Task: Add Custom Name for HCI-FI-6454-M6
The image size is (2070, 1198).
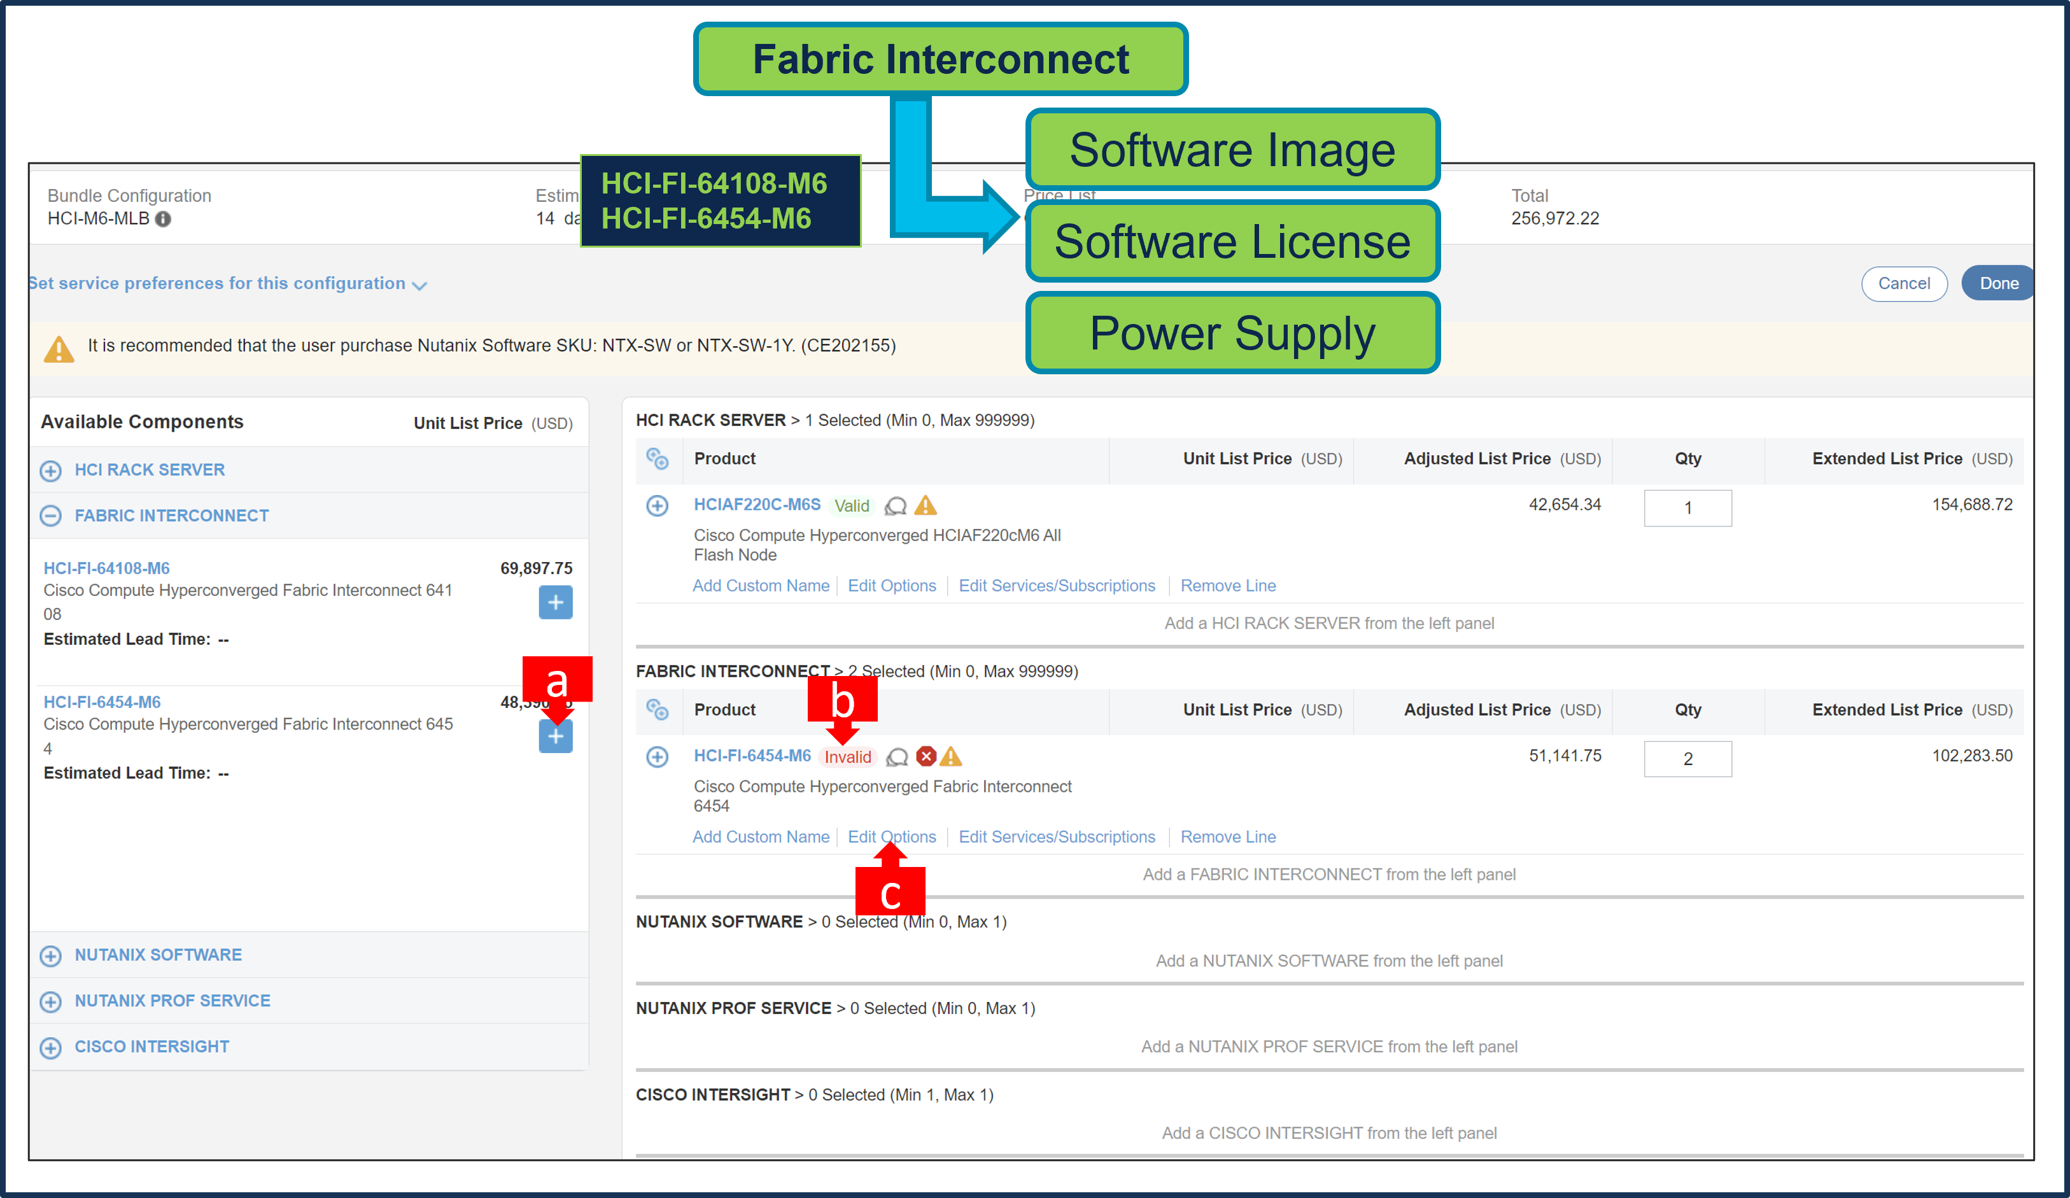Action: [761, 836]
